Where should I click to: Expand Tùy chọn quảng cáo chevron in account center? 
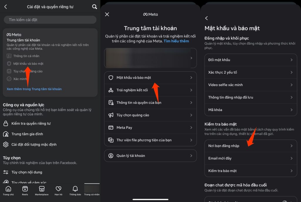(x=191, y=115)
